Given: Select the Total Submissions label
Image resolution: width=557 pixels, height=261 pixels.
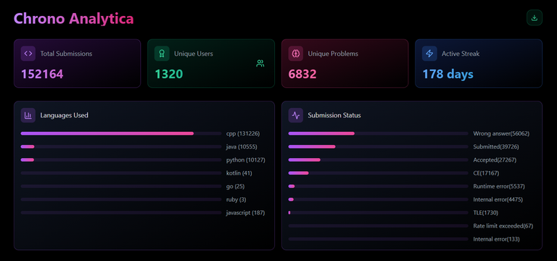Looking at the screenshot, I should coord(66,54).
